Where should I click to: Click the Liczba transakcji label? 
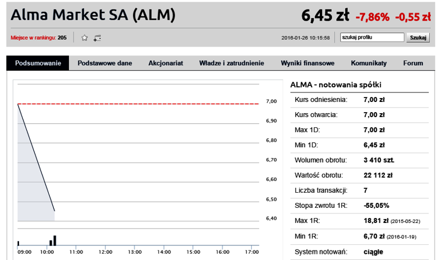pyautogui.click(x=321, y=191)
